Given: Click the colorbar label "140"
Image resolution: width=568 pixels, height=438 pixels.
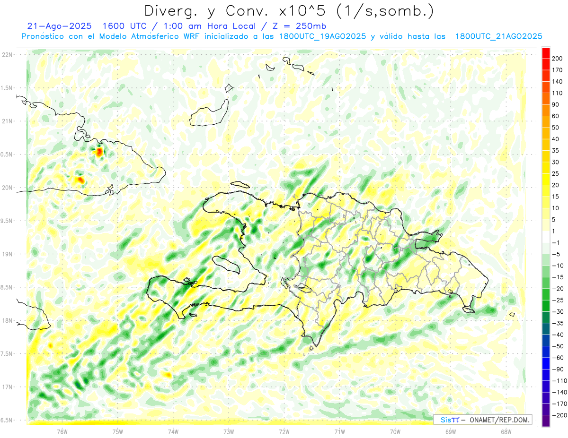Looking at the screenshot, I should coord(557,81).
